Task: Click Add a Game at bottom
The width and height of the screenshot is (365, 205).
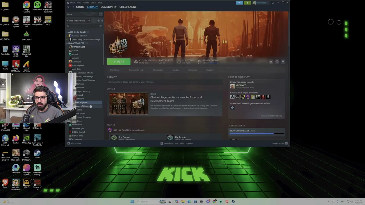Action: 74,143
